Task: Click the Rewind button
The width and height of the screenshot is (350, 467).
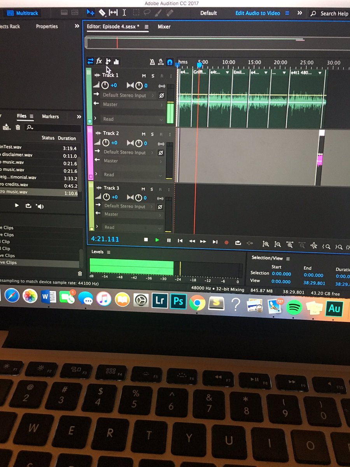Action: (192, 241)
